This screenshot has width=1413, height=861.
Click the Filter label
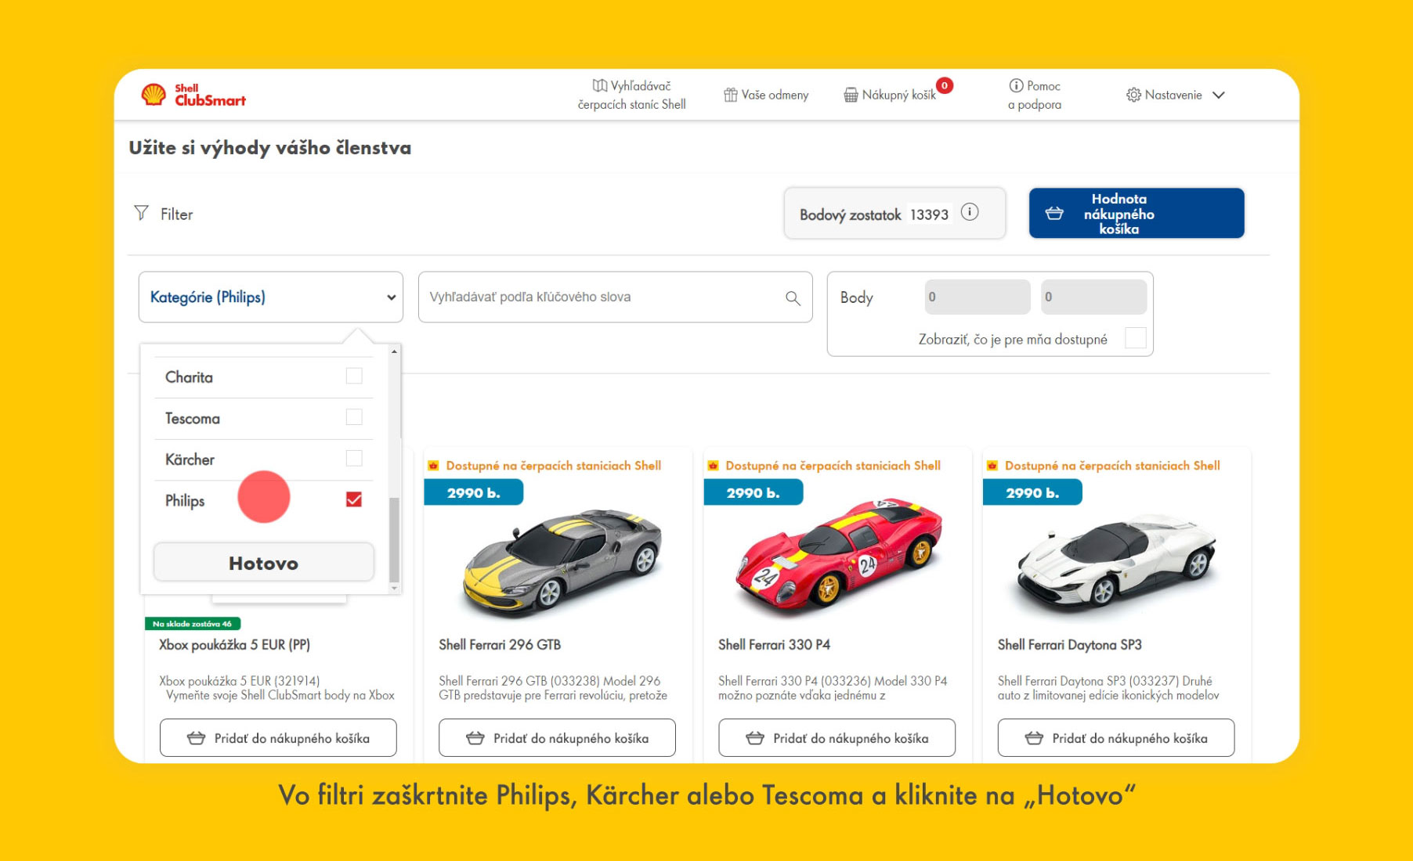tap(176, 214)
